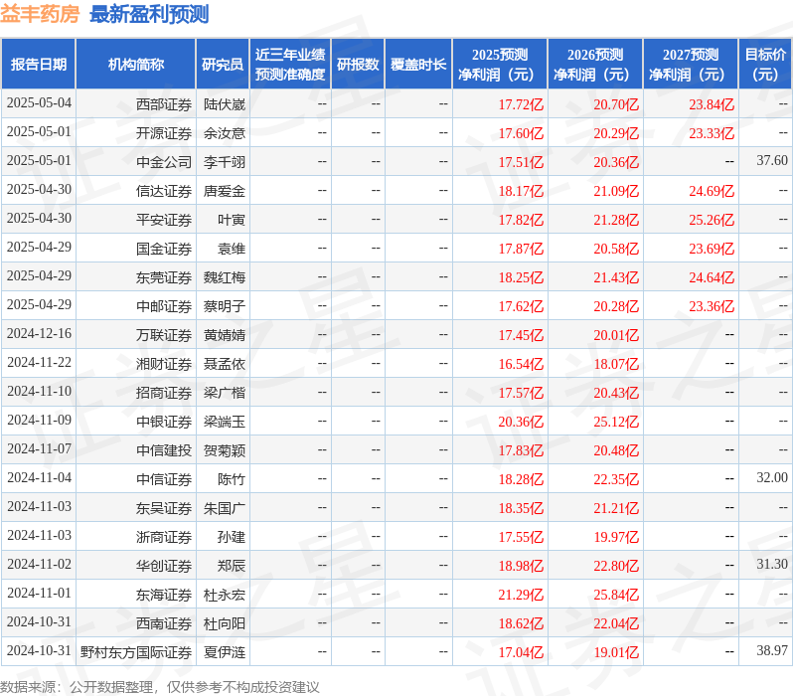Click 18.35亿 in 东吴证券 row

[521, 508]
